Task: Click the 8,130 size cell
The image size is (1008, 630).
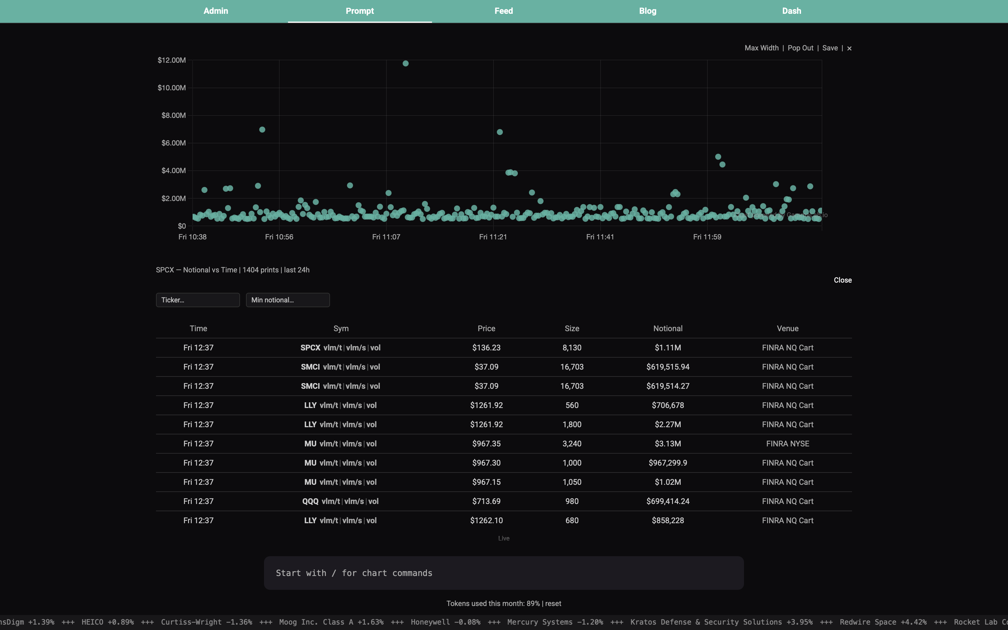Action: click(x=572, y=347)
